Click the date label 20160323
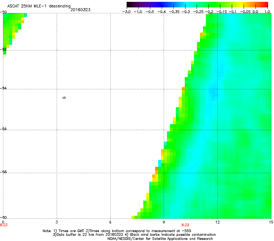This screenshot has width=274, height=241. [80, 10]
